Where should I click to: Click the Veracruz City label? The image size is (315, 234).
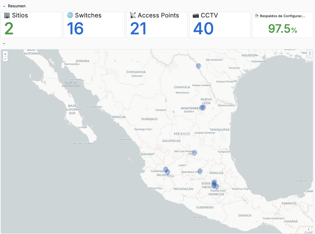(240, 189)
